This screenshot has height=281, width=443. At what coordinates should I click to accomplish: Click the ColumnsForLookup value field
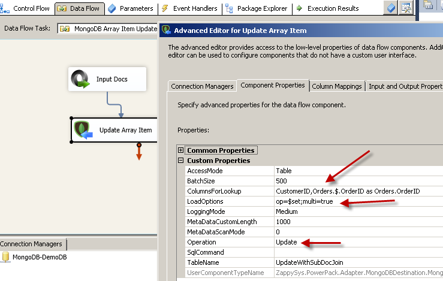point(359,191)
